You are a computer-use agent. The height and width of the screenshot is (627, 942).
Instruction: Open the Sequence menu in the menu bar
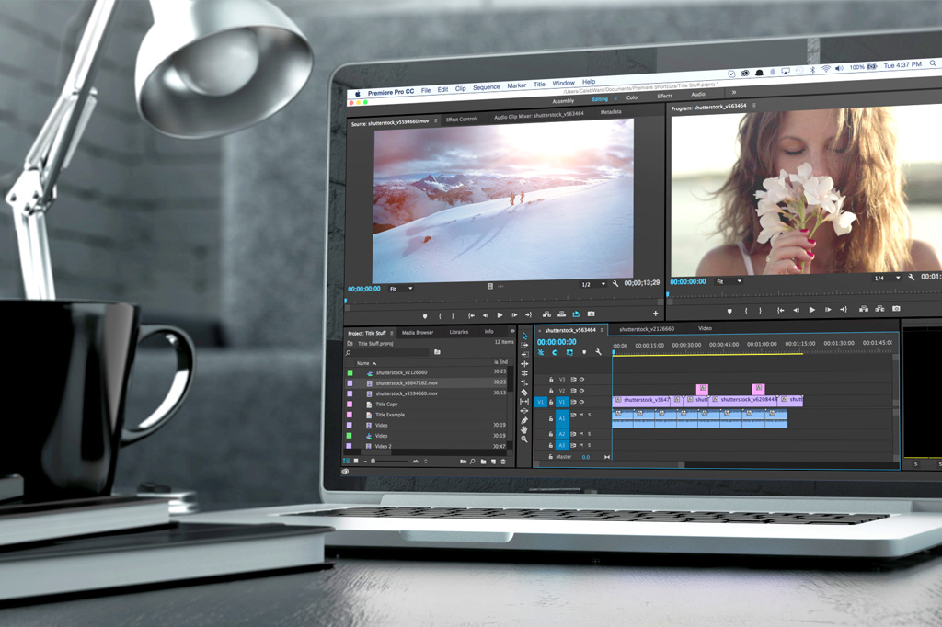(x=486, y=88)
